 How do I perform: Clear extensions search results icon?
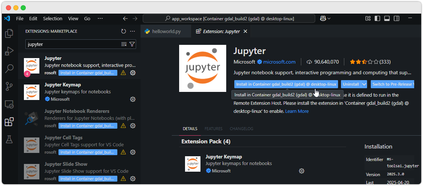124,44
